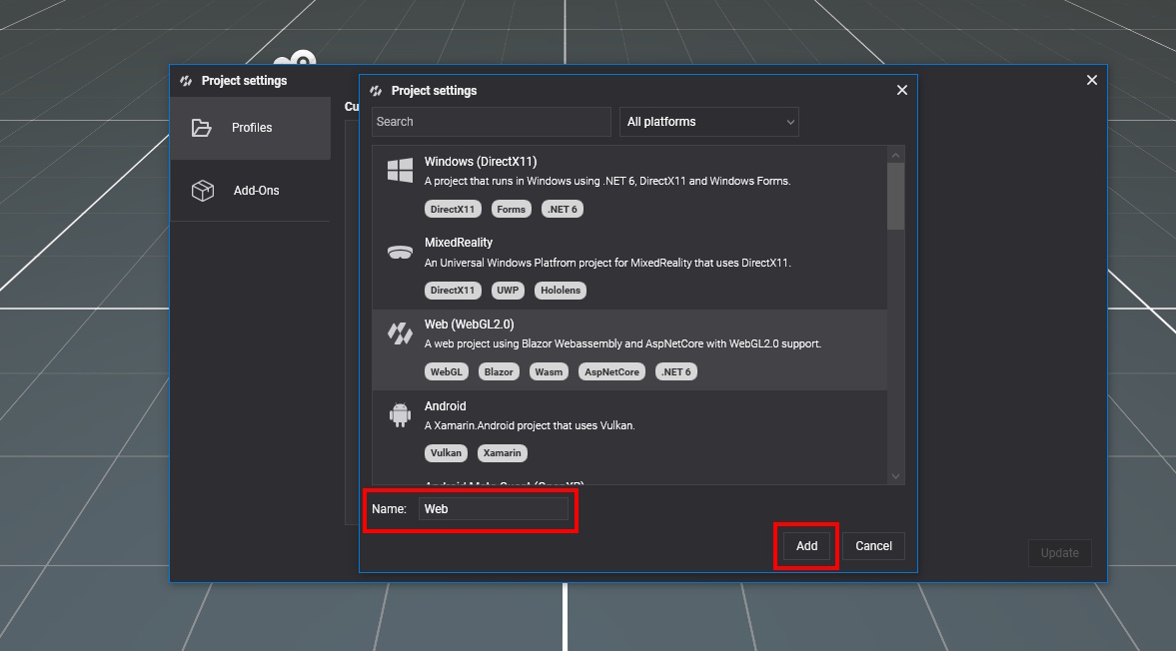Switch to the Add-Ons tab

click(256, 191)
